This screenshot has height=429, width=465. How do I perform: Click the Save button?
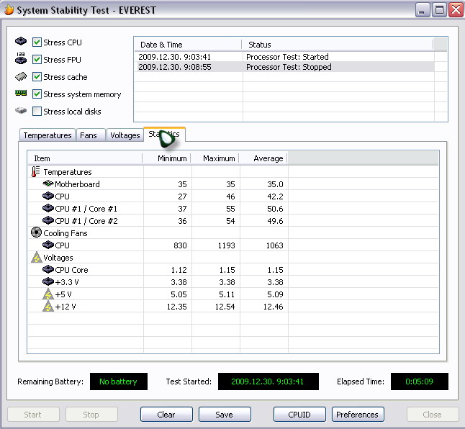225,414
